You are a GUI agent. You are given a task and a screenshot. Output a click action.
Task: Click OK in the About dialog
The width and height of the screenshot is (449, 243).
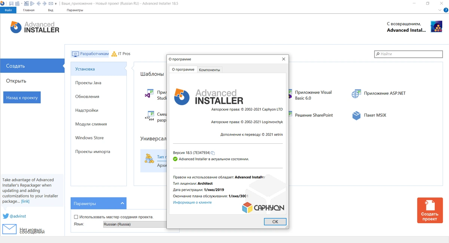pyautogui.click(x=275, y=221)
